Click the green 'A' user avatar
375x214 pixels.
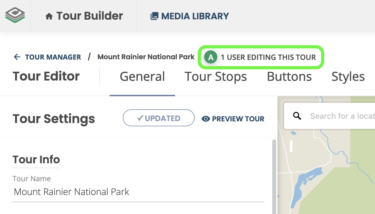coord(211,57)
